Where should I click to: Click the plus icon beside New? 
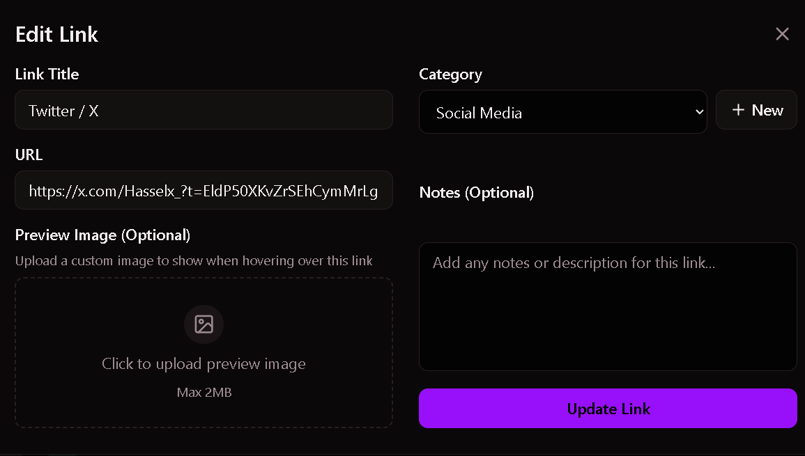(738, 111)
